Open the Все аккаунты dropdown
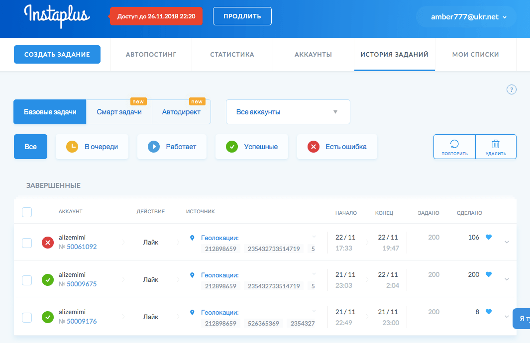Screen dimensions: 530x343 tap(288, 112)
